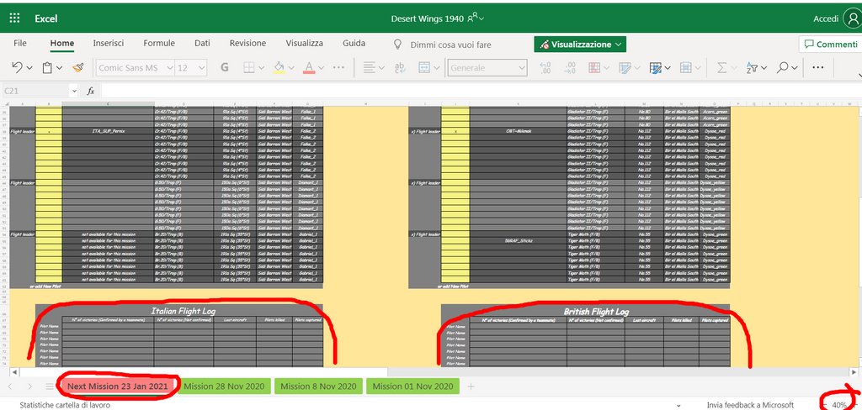Click the Paste clipboard icon
The width and height of the screenshot is (862, 410).
(47, 67)
